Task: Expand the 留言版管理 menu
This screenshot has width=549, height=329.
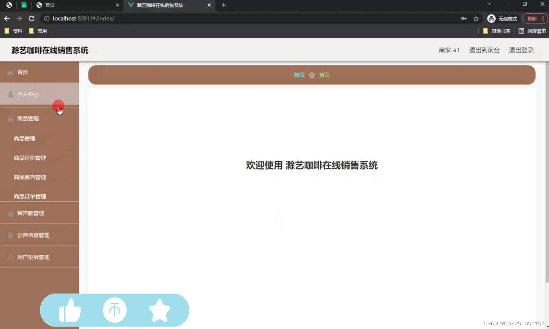Action: click(39, 213)
